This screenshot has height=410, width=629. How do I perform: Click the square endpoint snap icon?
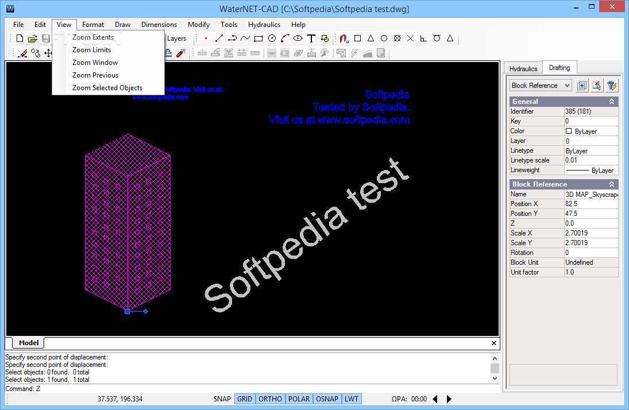click(x=357, y=38)
